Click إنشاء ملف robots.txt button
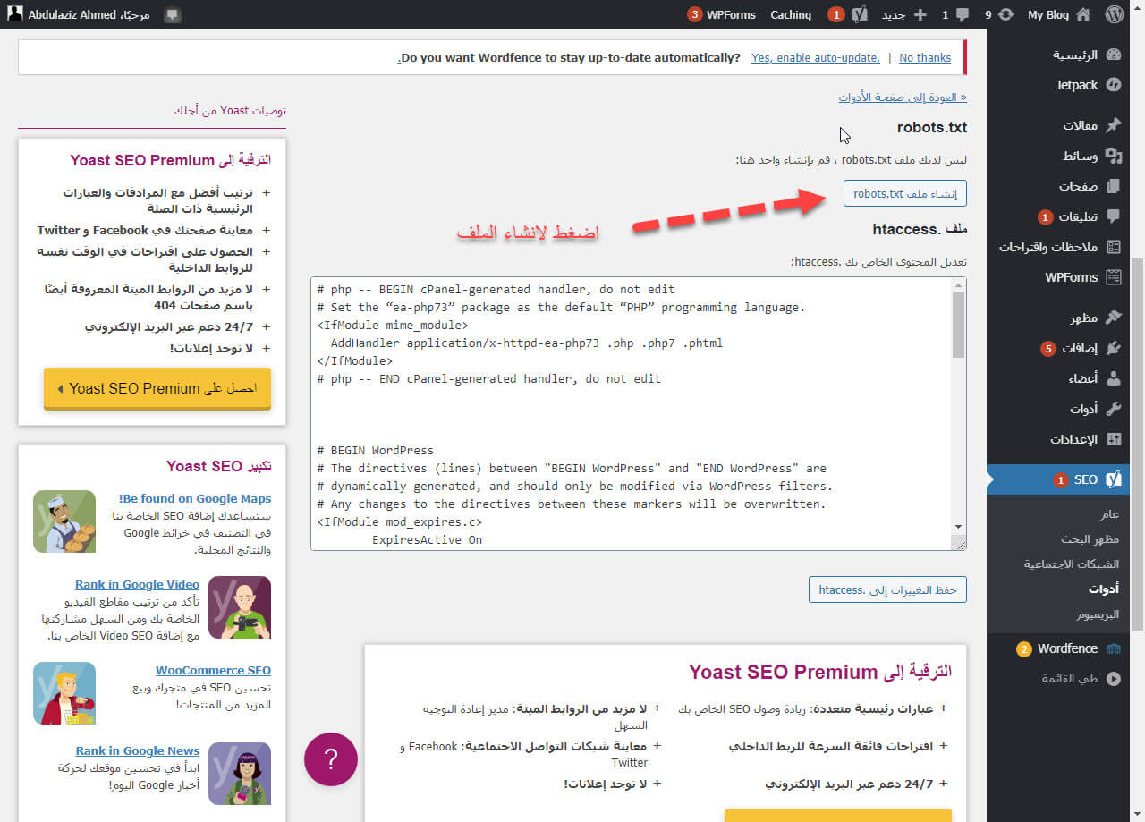 905,193
